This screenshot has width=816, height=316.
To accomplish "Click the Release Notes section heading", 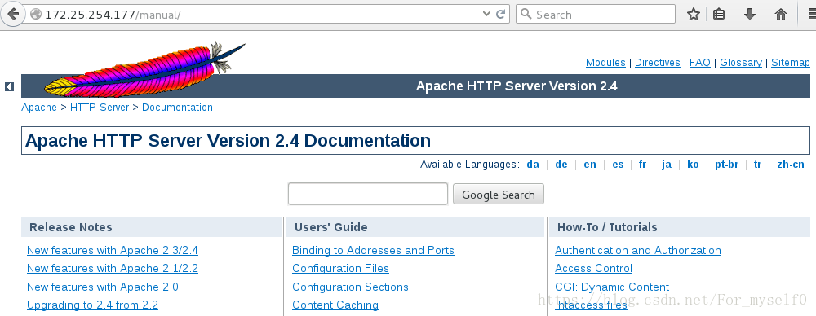I will pos(71,227).
